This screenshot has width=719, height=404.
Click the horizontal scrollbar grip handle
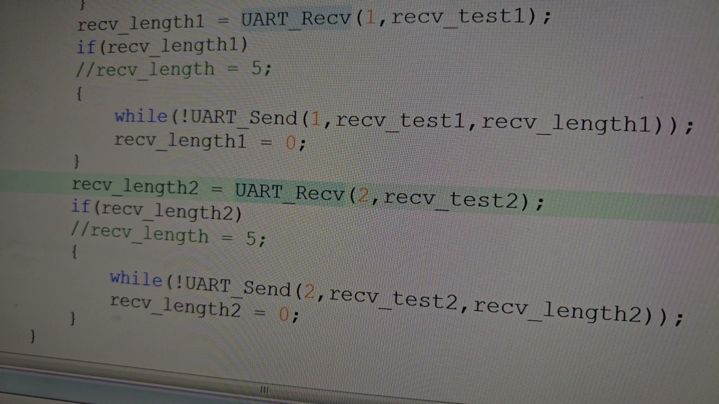(x=264, y=390)
